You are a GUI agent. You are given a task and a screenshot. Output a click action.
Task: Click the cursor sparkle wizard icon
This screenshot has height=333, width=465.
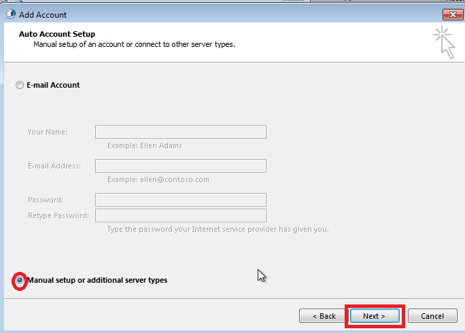(444, 42)
